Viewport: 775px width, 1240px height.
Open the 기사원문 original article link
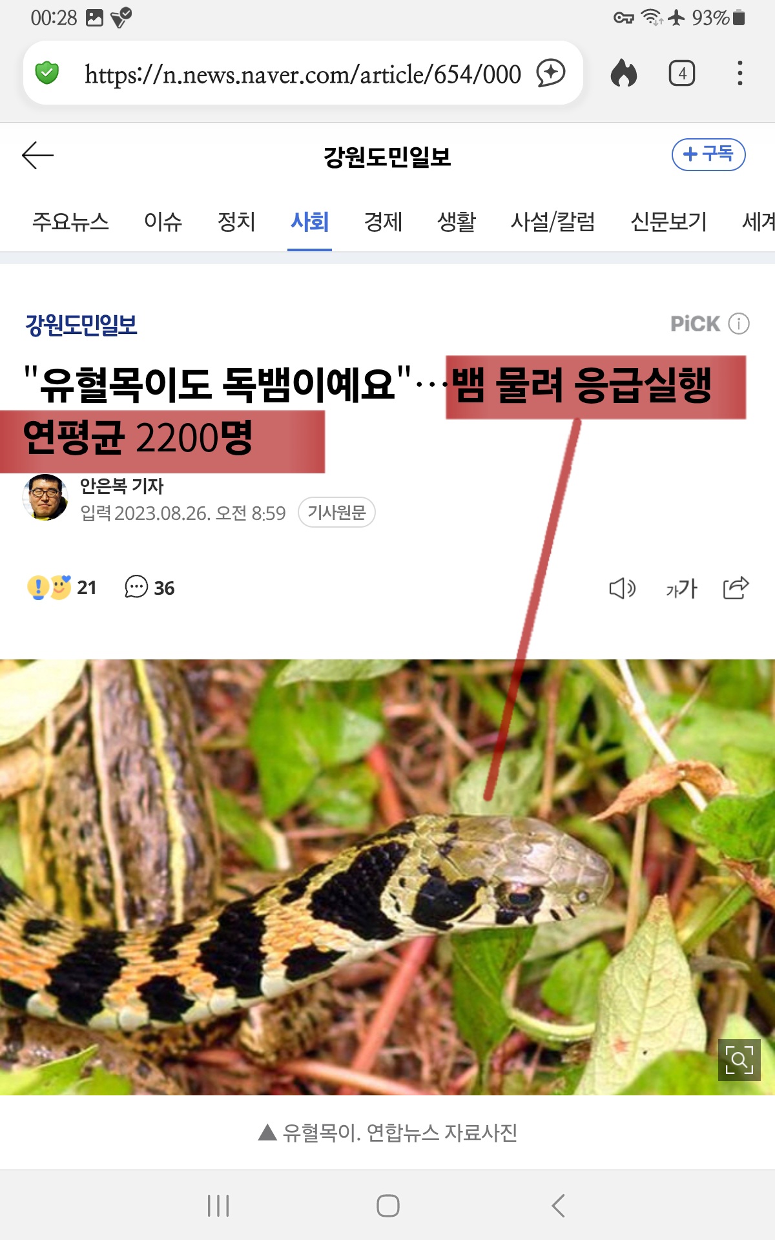click(x=336, y=512)
